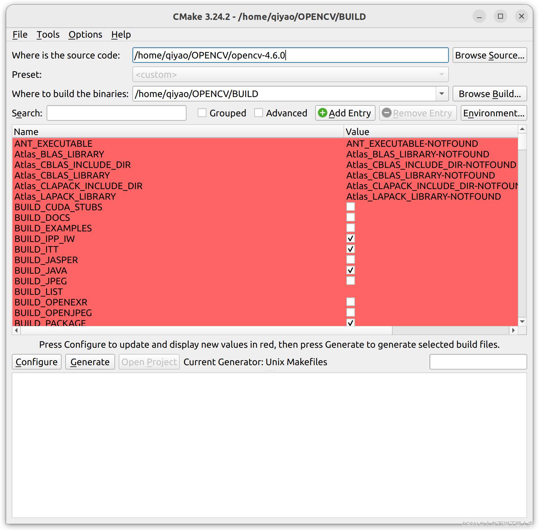Maximize the CMake window
539x530 pixels.
pyautogui.click(x=500, y=16)
